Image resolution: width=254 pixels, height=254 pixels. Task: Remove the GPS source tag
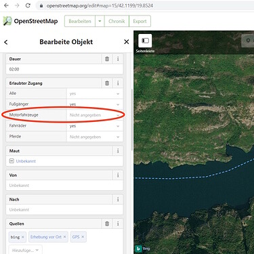(x=83, y=236)
